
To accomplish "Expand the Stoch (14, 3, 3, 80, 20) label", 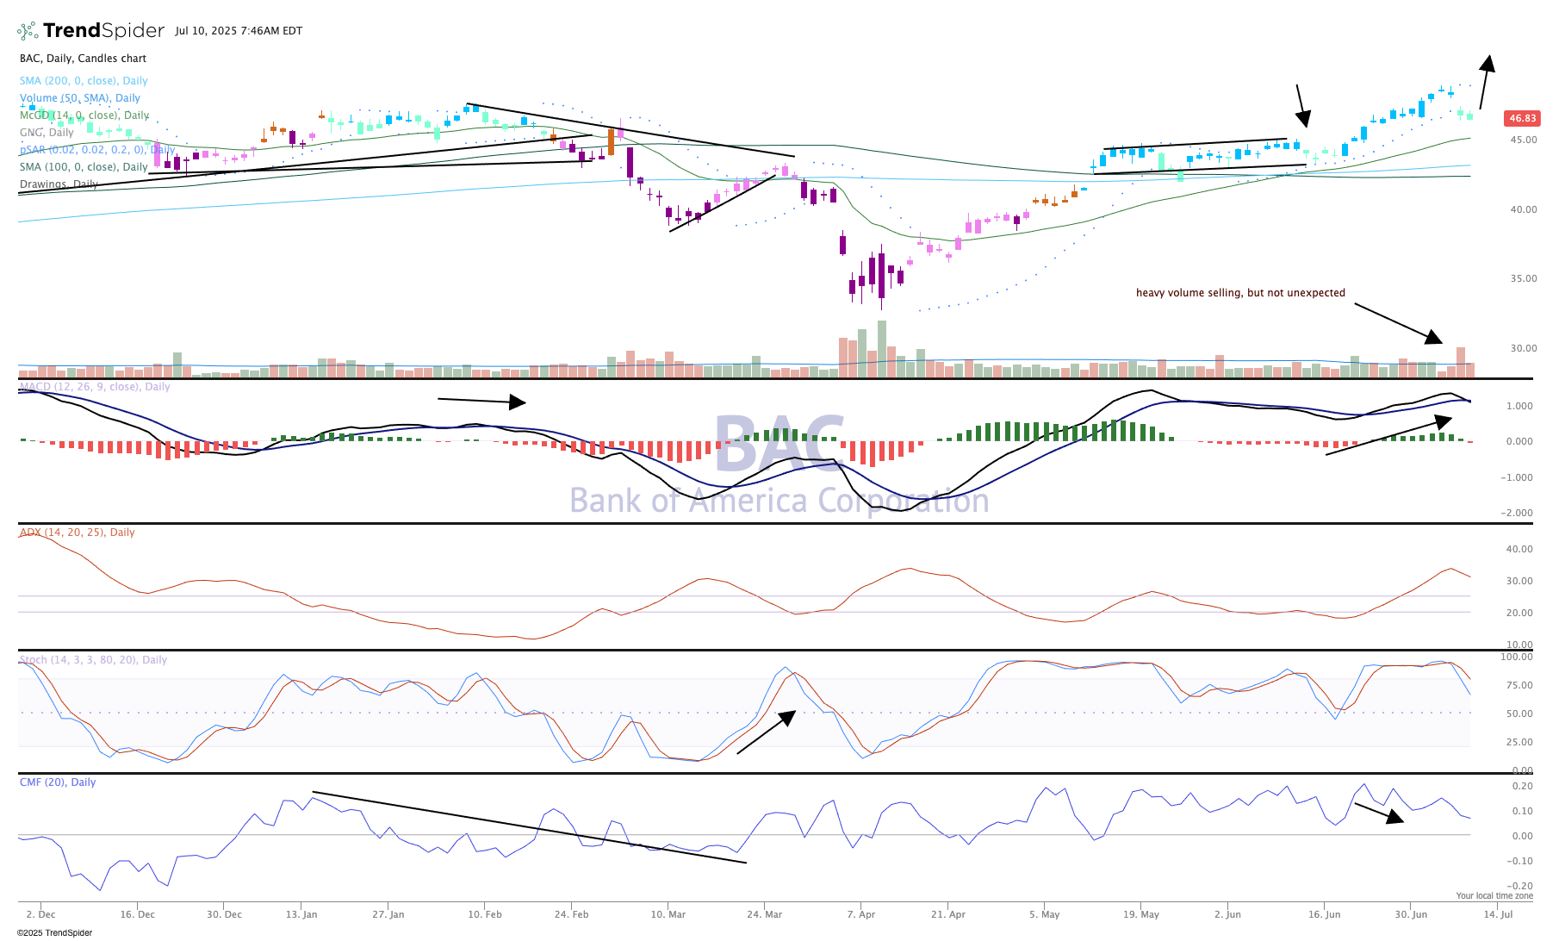I will tap(93, 660).
